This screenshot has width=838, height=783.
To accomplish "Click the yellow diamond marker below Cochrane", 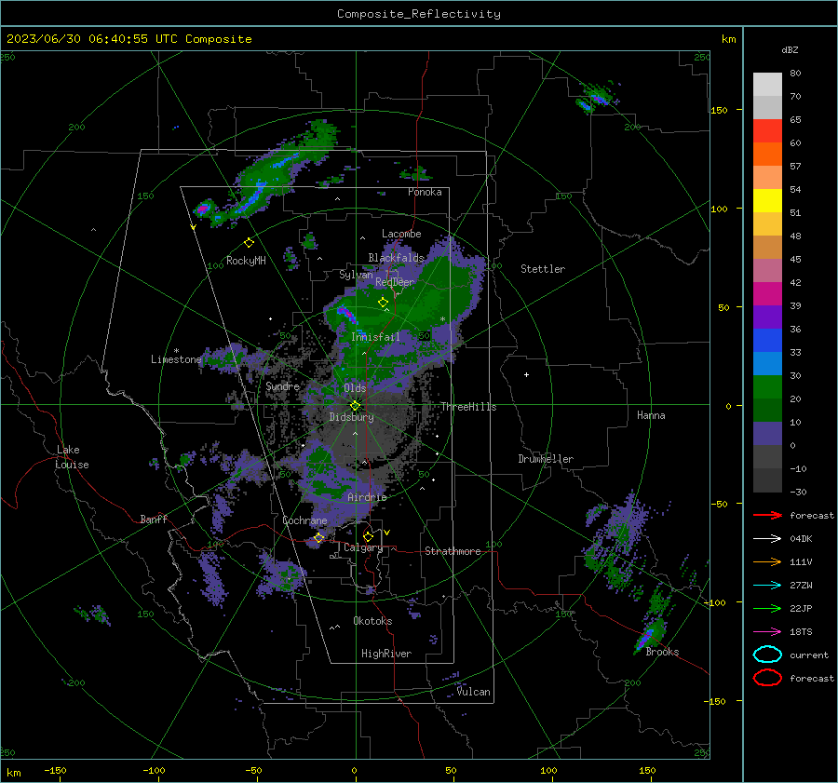I will coord(319,537).
